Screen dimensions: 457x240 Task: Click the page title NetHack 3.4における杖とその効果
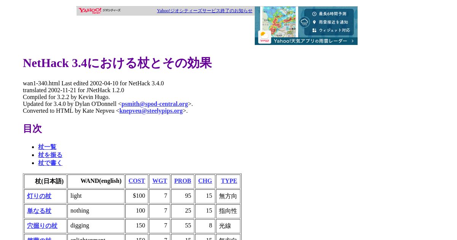[117, 63]
